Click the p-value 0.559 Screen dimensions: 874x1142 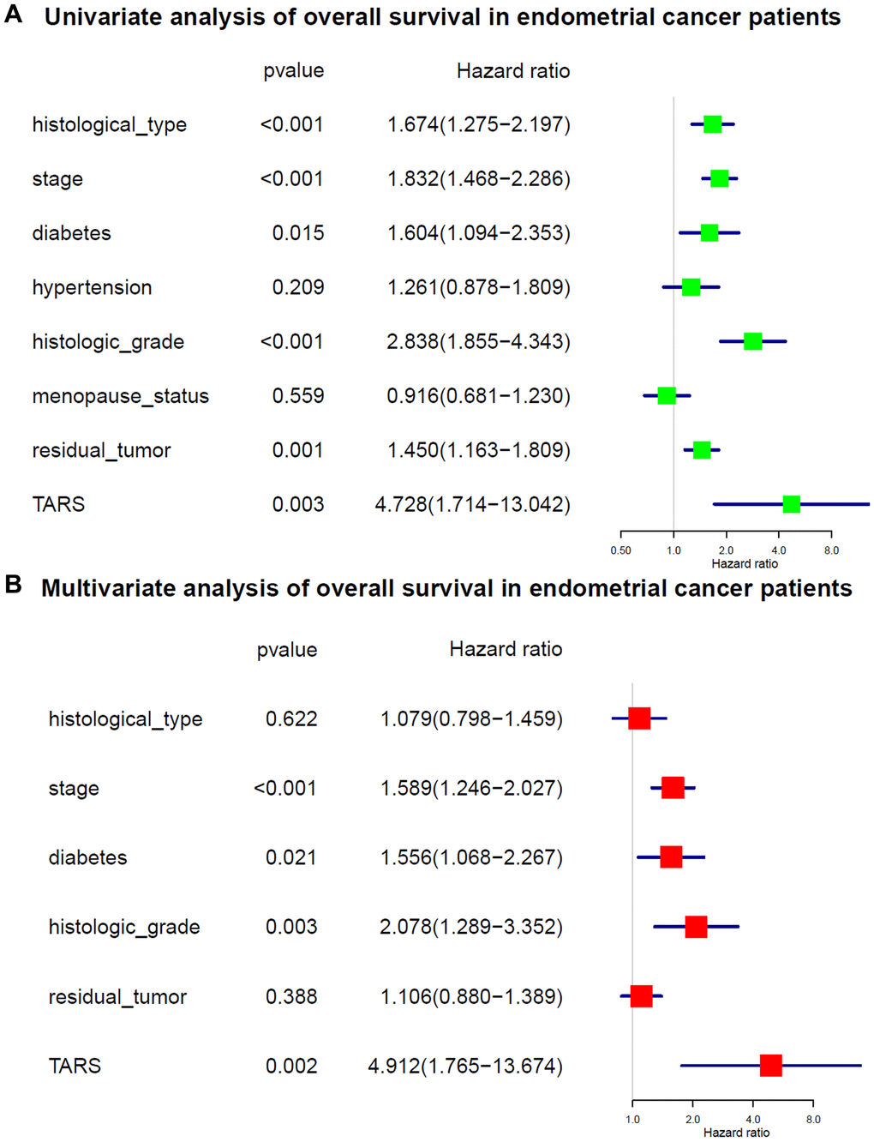[x=298, y=396]
